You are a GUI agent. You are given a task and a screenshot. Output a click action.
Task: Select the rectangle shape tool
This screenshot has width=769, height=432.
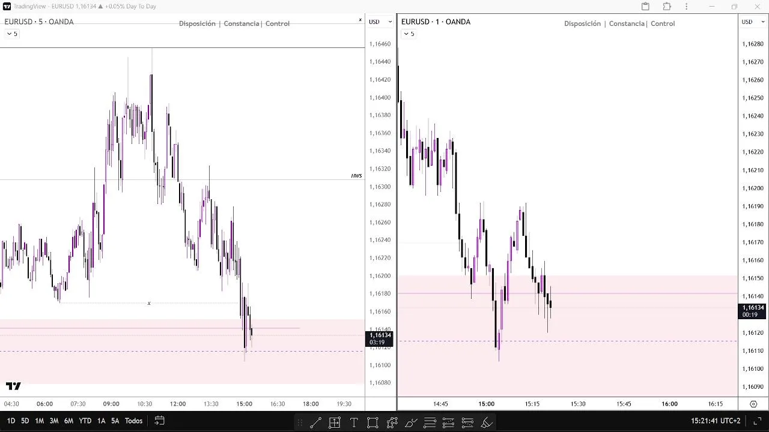372,422
